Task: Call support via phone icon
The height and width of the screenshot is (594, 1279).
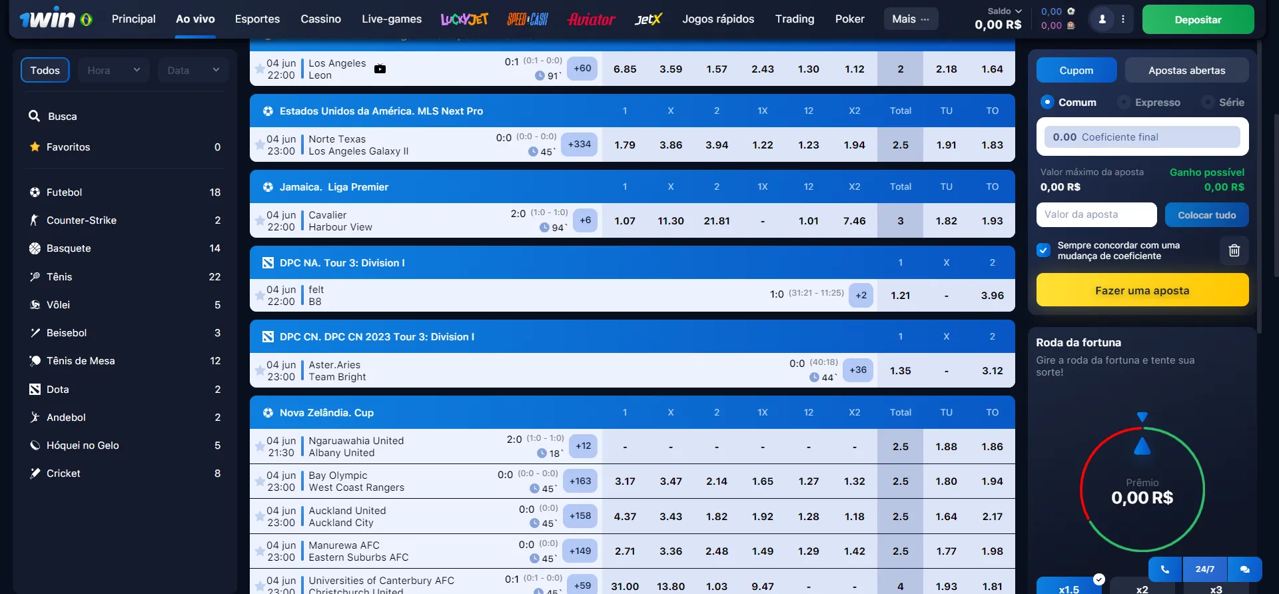Action: (1164, 569)
